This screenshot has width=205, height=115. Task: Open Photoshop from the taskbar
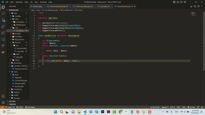pos(102,112)
